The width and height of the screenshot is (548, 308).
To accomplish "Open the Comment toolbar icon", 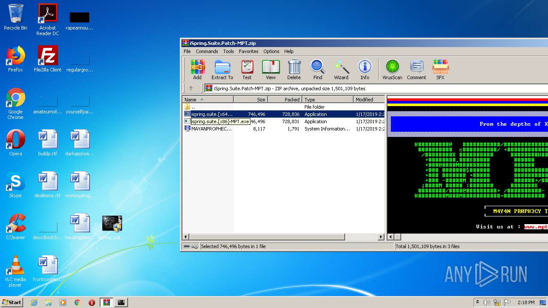I will coord(417,70).
